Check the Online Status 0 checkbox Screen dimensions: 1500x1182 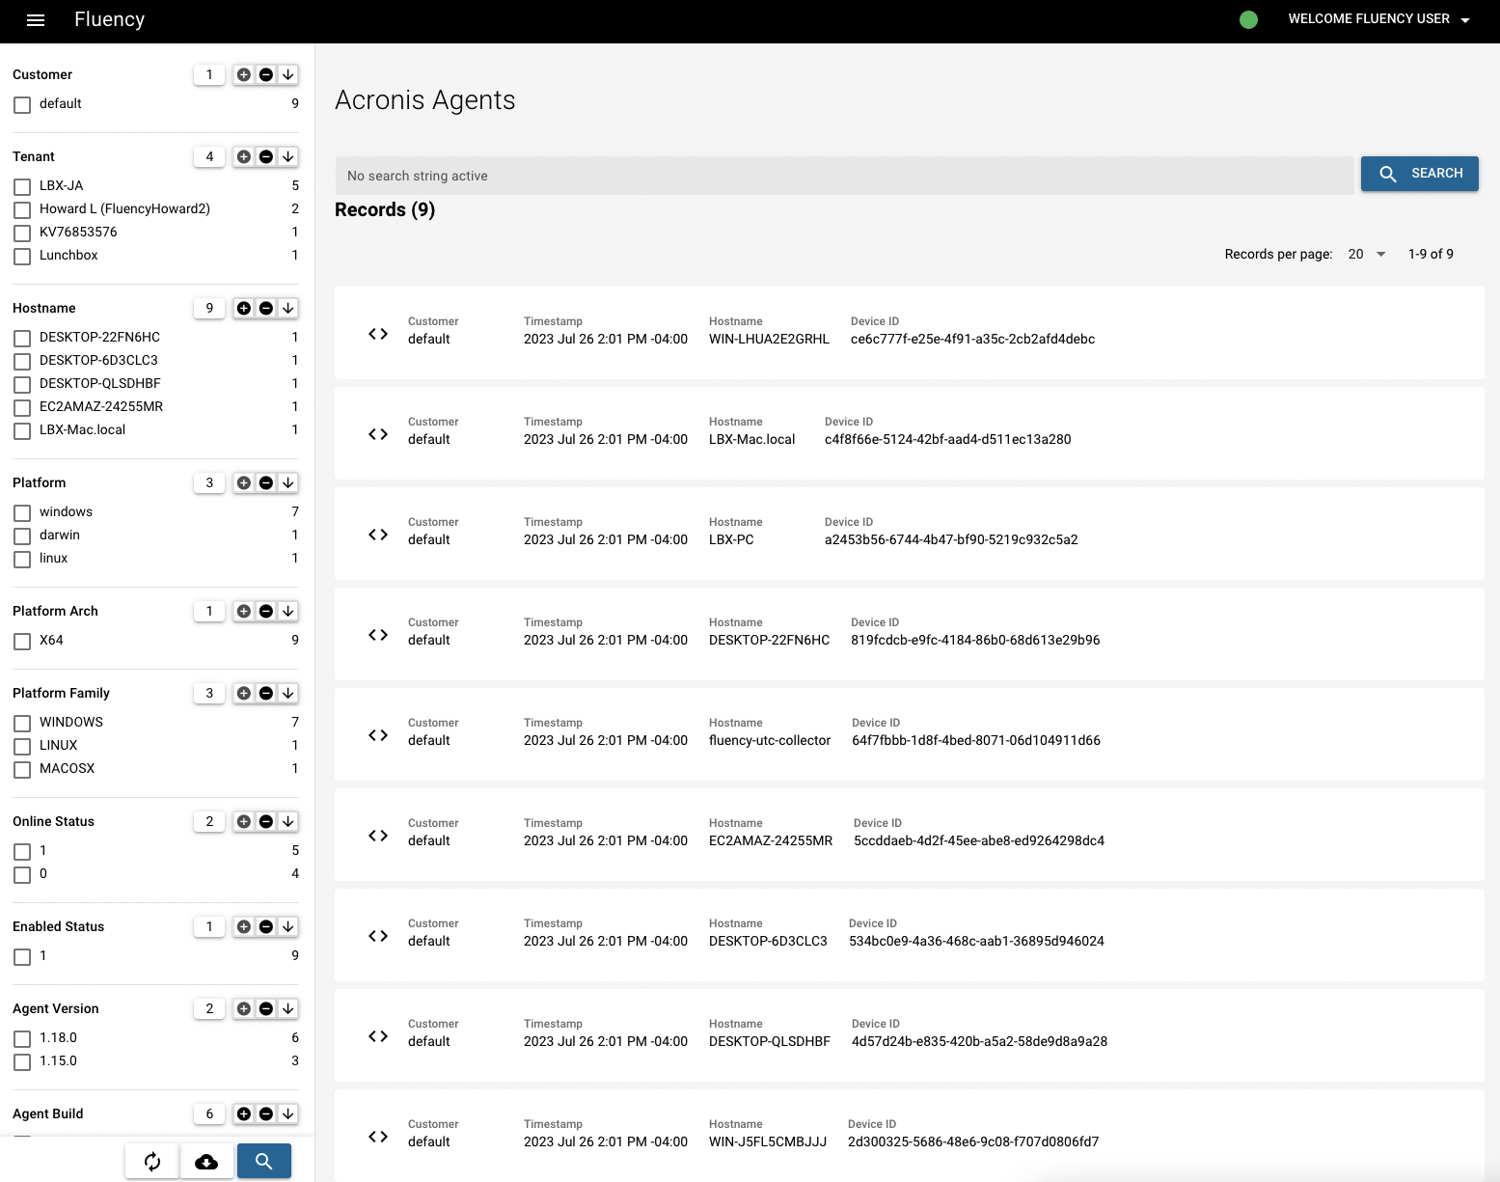point(22,874)
